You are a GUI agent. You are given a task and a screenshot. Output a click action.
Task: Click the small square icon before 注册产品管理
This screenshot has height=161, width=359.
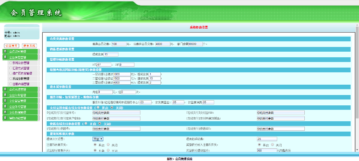(10, 84)
